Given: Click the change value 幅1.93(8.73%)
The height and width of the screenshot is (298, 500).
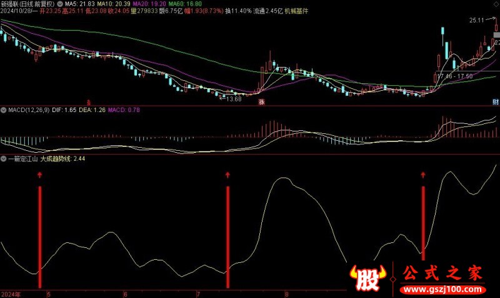Looking at the screenshot, I should point(204,11).
